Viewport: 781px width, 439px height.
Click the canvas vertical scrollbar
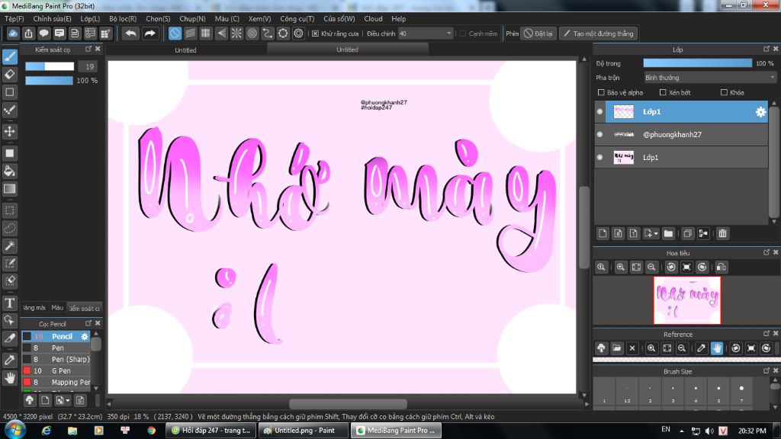tap(584, 226)
